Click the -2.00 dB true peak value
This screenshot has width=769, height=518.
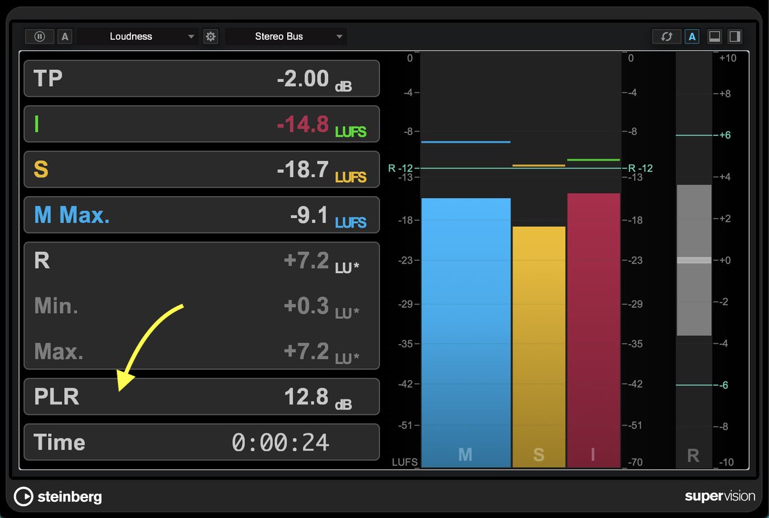(x=314, y=79)
